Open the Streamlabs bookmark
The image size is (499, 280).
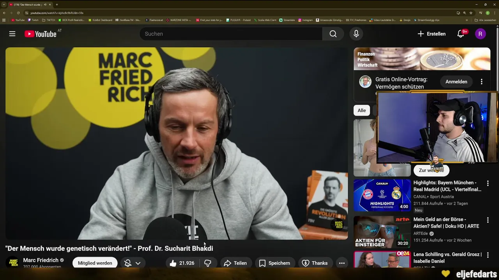(x=287, y=20)
